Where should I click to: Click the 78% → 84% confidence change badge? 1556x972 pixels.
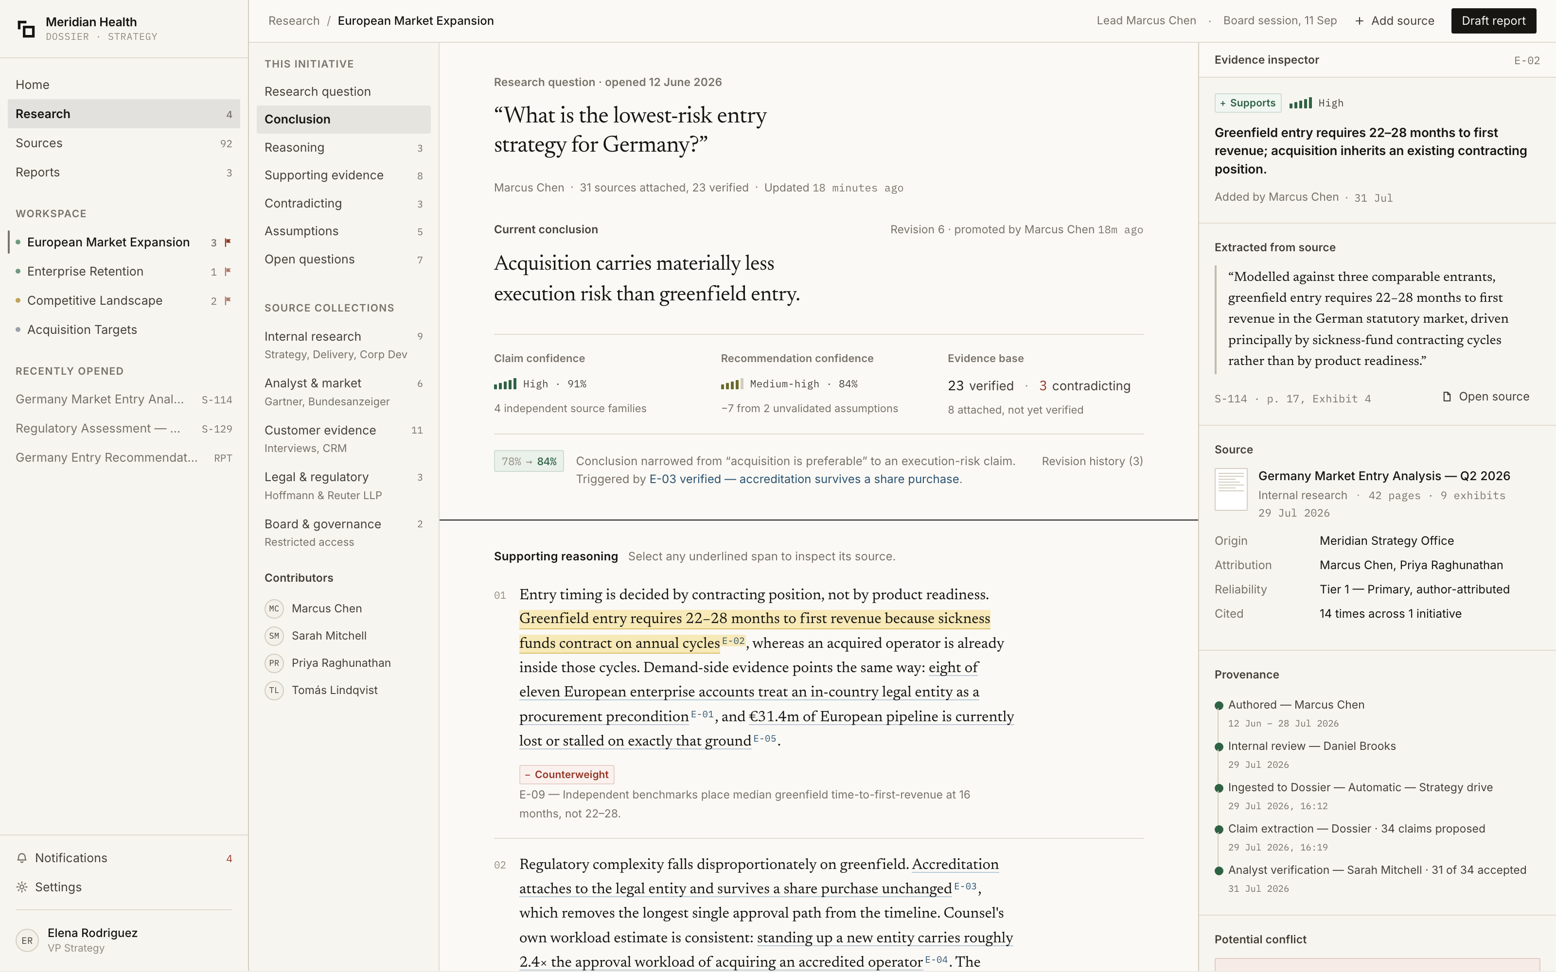point(529,461)
